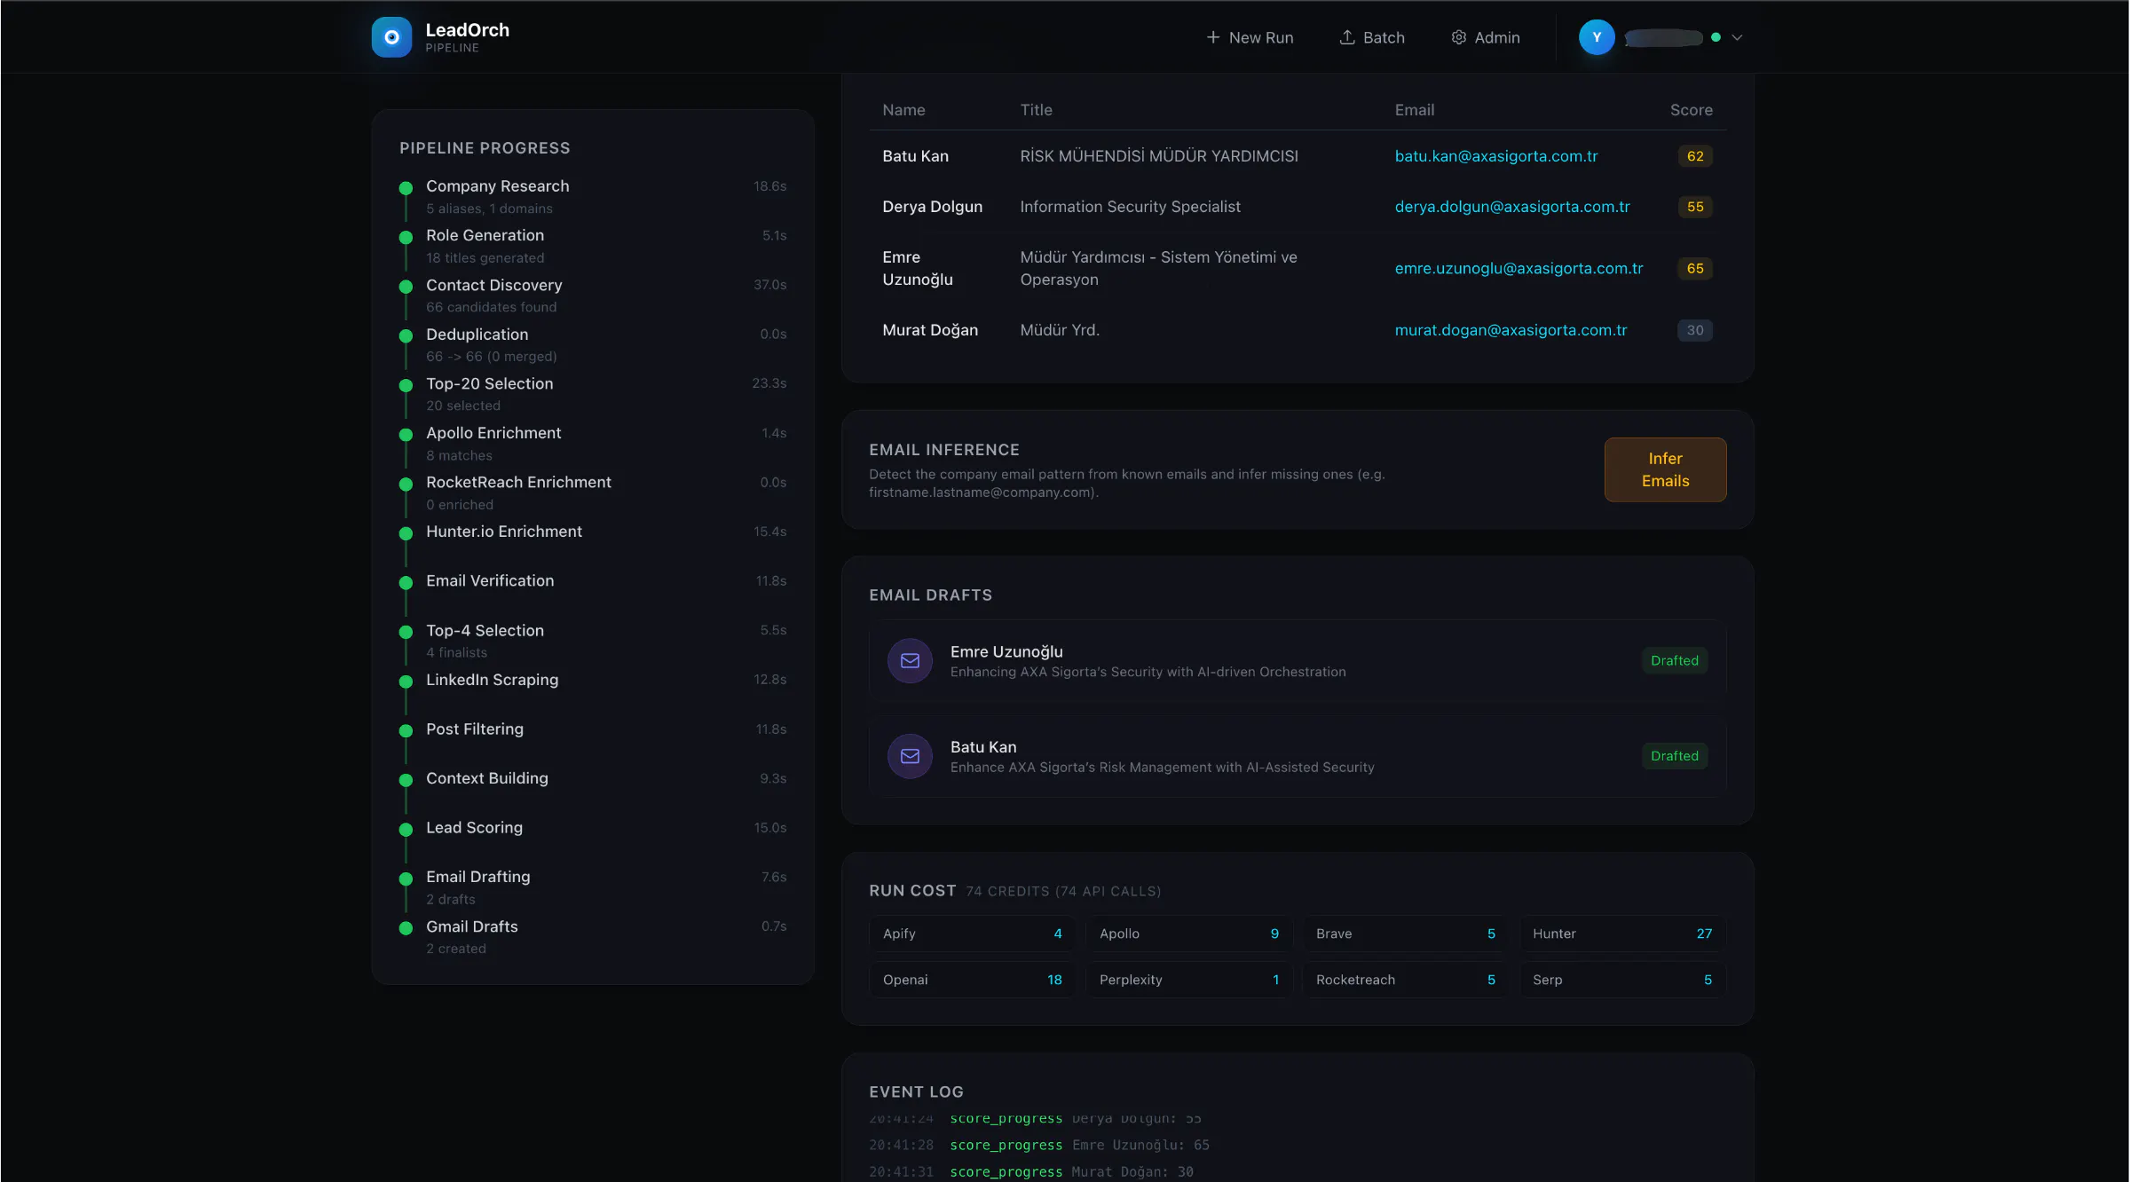The image size is (2130, 1182).
Task: Click the green online status dot
Action: [x=1716, y=37]
